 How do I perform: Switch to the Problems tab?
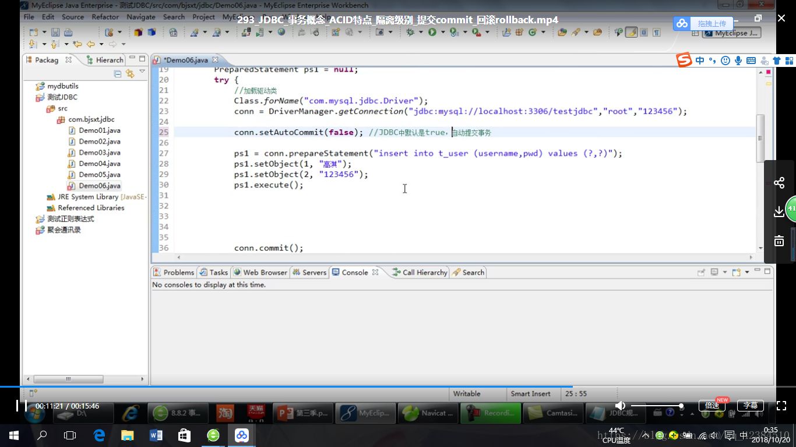(174, 272)
